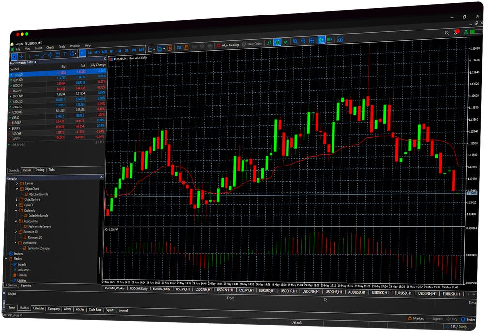484x333 pixels.
Task: Select the crosshair tool in the toolbar
Action: click(21, 56)
